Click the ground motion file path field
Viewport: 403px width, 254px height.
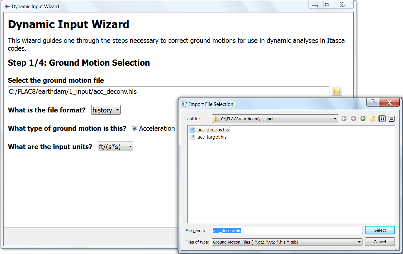pyautogui.click(x=168, y=92)
